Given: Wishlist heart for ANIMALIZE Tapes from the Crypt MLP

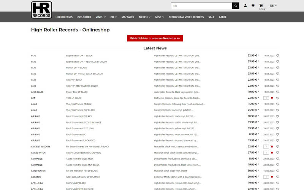Looking at the screenshot, I should coord(278,165).
